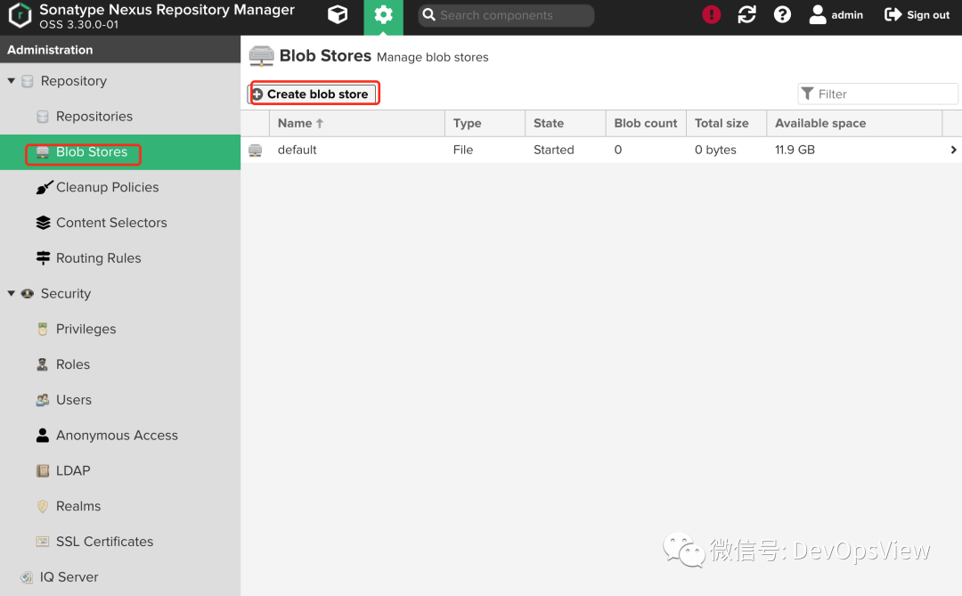This screenshot has width=962, height=596.
Task: Click the '0 bytes' total size cell
Action: (715, 150)
